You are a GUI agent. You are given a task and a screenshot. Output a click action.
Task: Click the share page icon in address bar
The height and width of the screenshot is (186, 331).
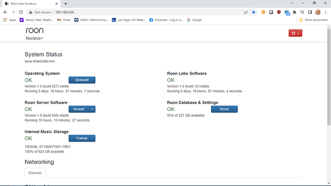[x=246, y=12]
